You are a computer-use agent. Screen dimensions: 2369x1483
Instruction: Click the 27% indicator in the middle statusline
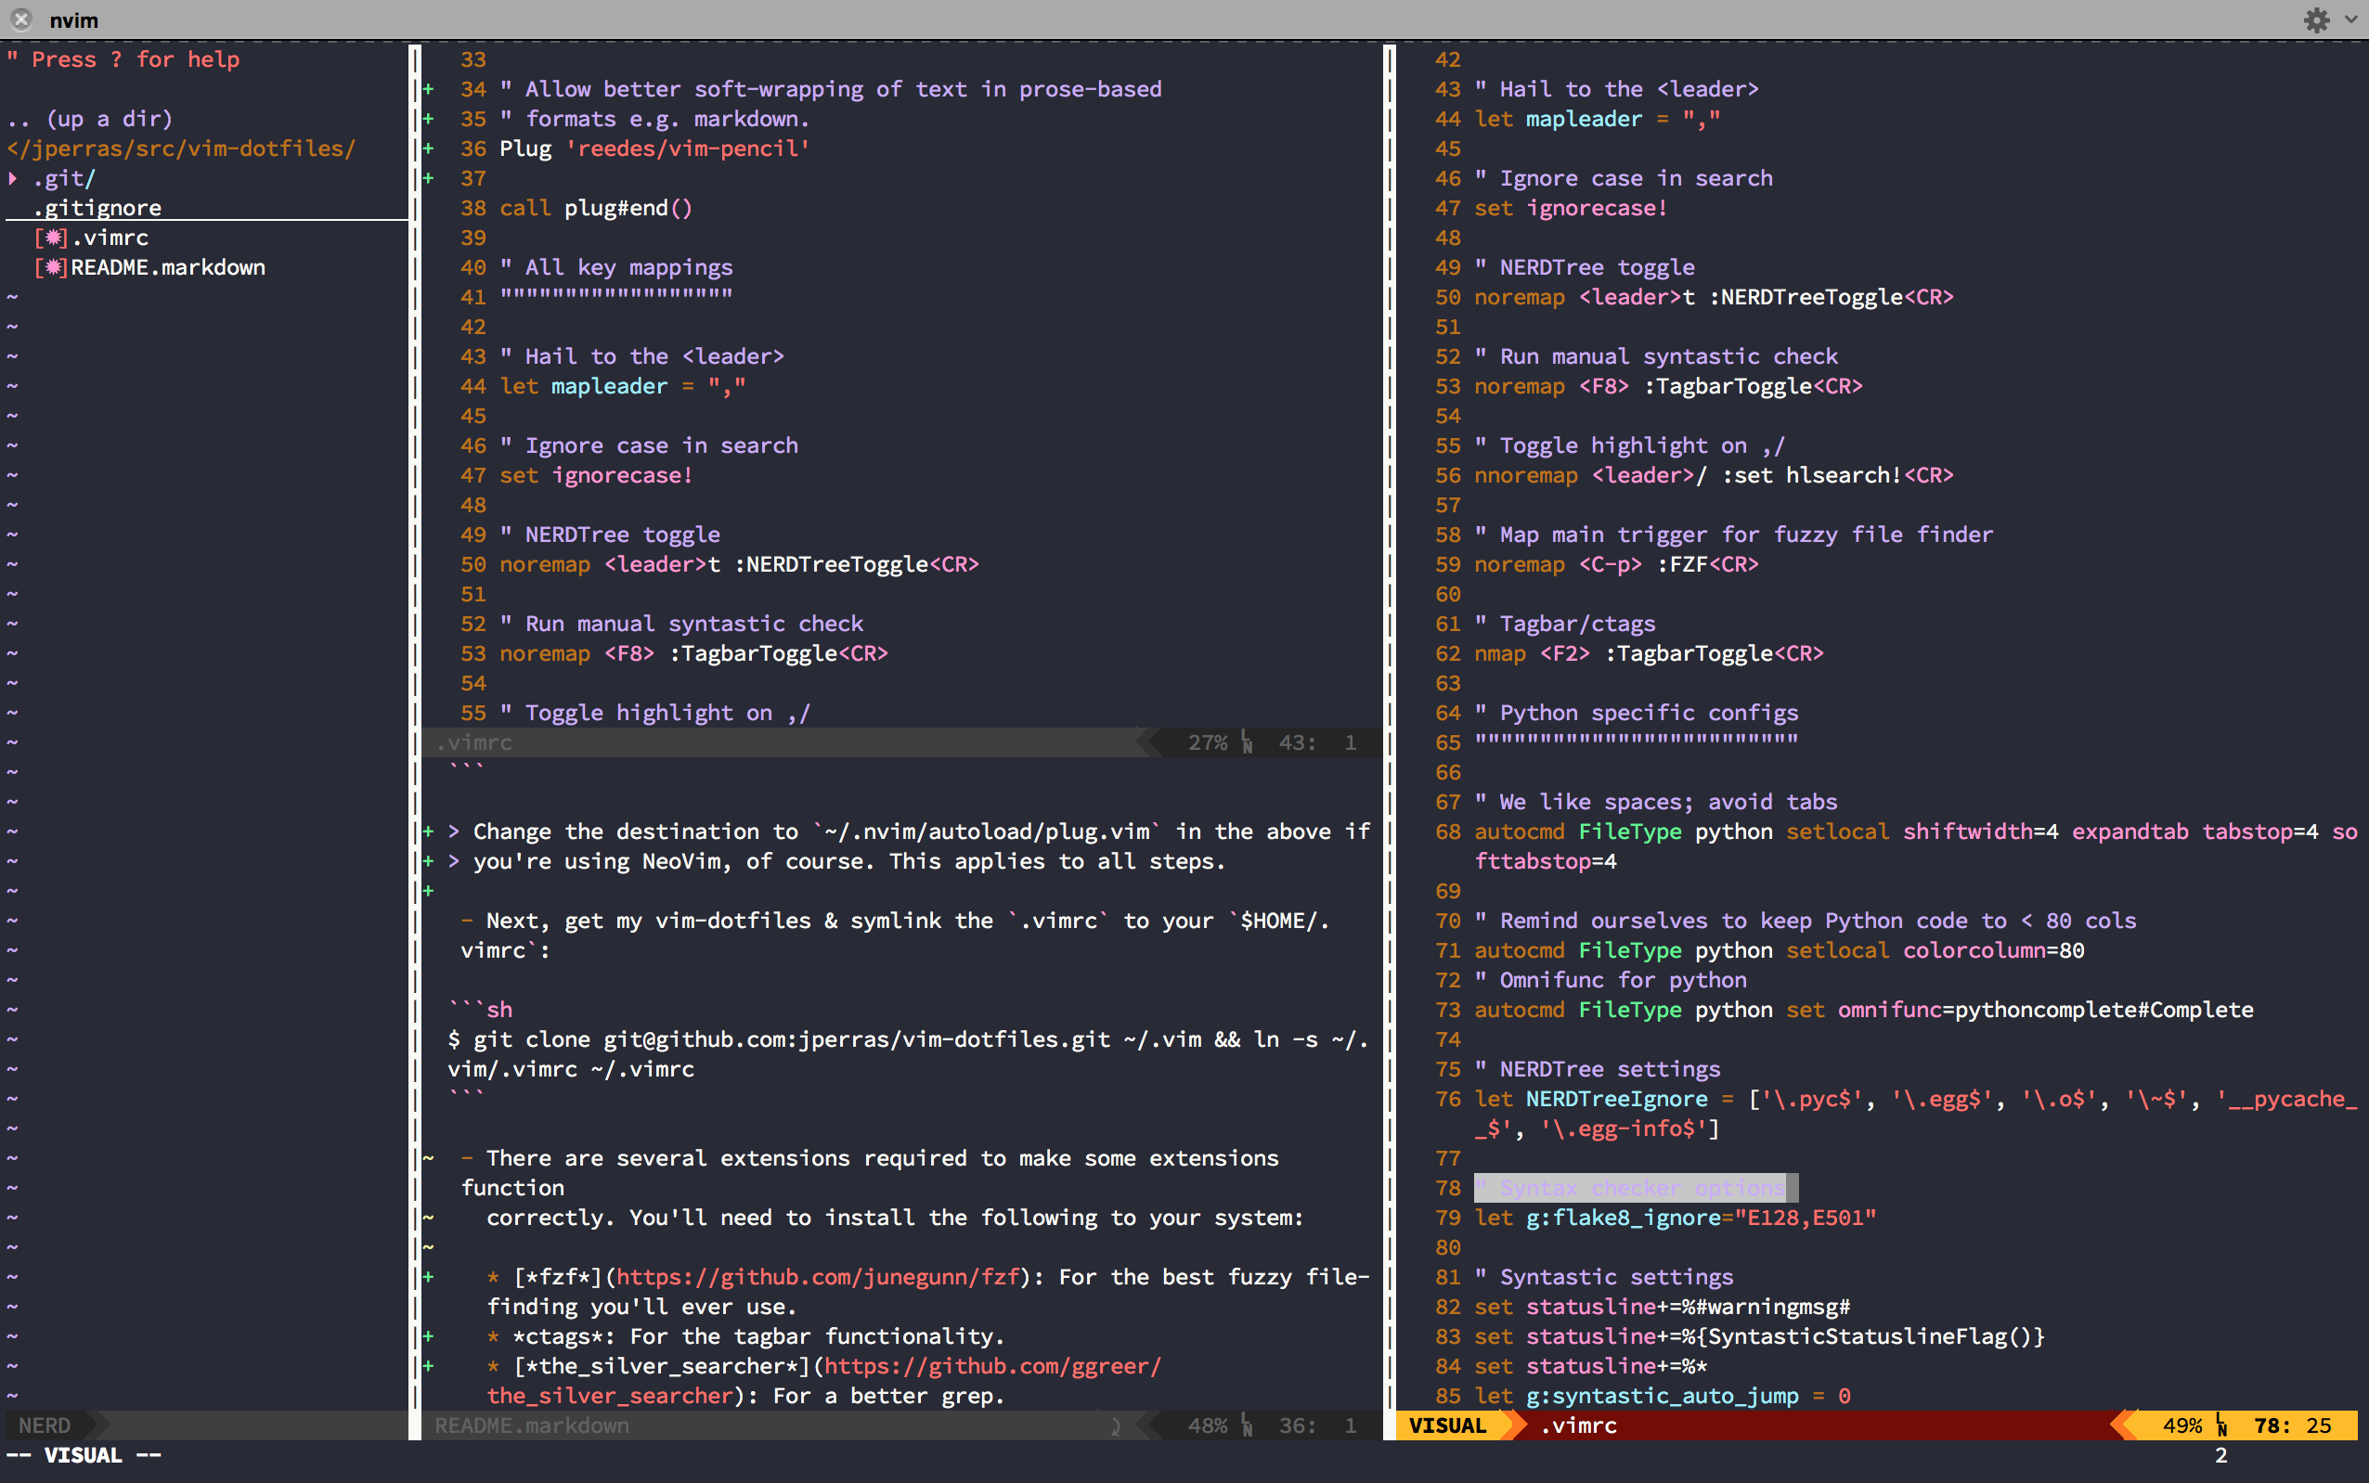click(1208, 742)
